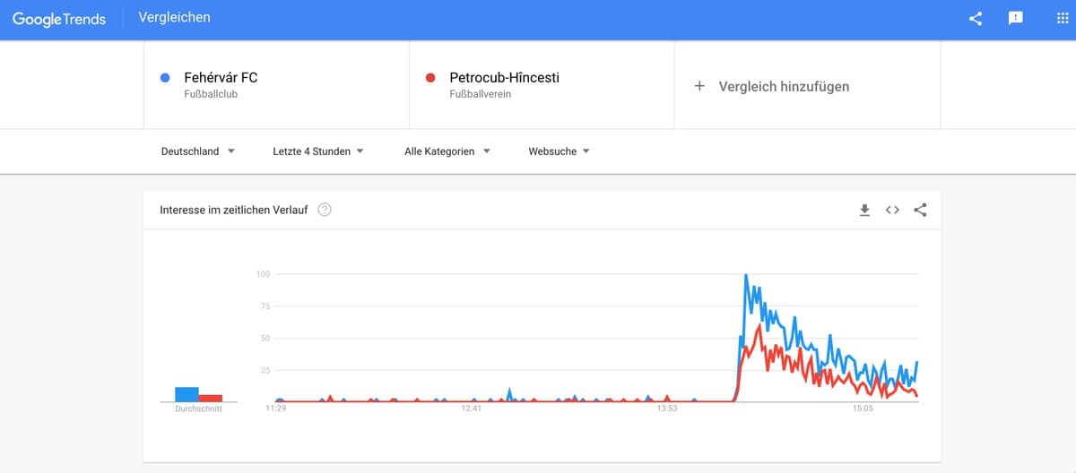This screenshot has width=1076, height=473.
Task: Edit the Petrocub-Hîncesti search term
Action: 504,78
